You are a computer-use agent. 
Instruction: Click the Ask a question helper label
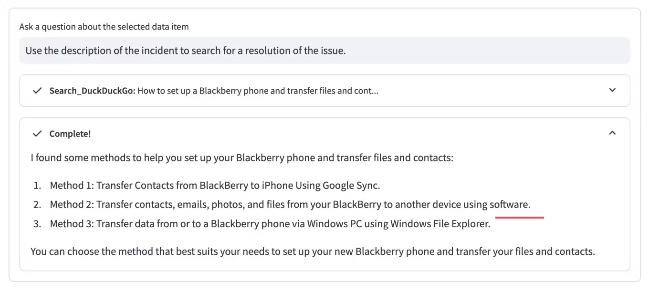(103, 27)
